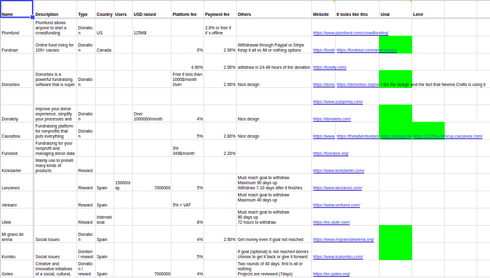The width and height of the screenshot is (490, 278).
Task: Select the Others column header
Action: pyautogui.click(x=274, y=9)
